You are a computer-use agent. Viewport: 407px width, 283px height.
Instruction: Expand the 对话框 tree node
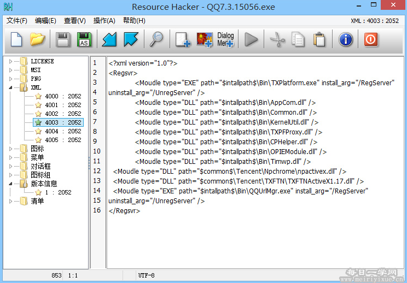pyautogui.click(x=10, y=166)
